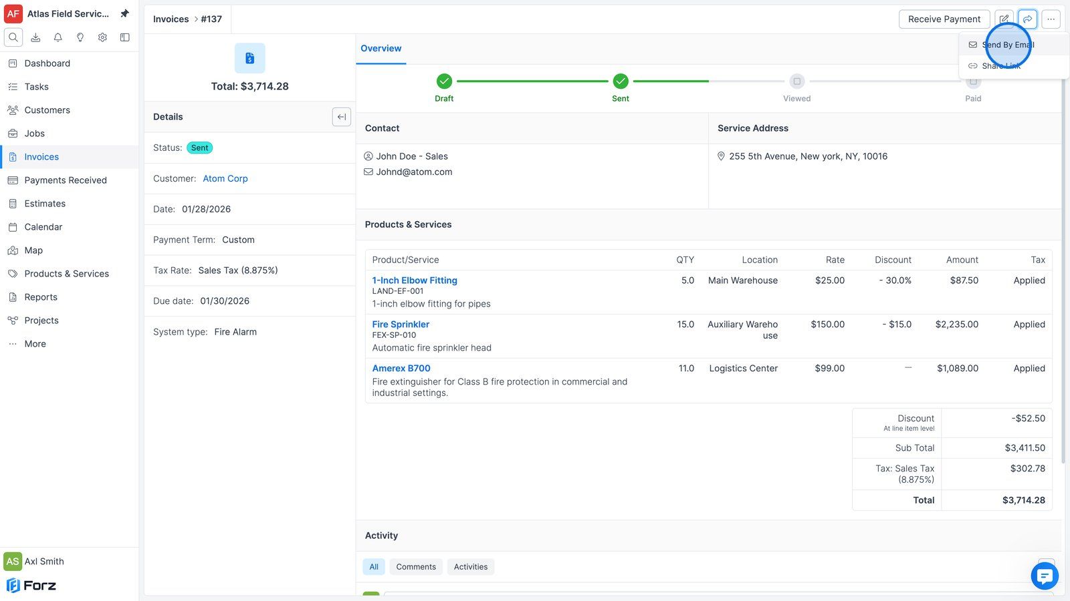This screenshot has height=601, width=1070.
Task: Click the share arrow icon
Action: tap(1028, 19)
